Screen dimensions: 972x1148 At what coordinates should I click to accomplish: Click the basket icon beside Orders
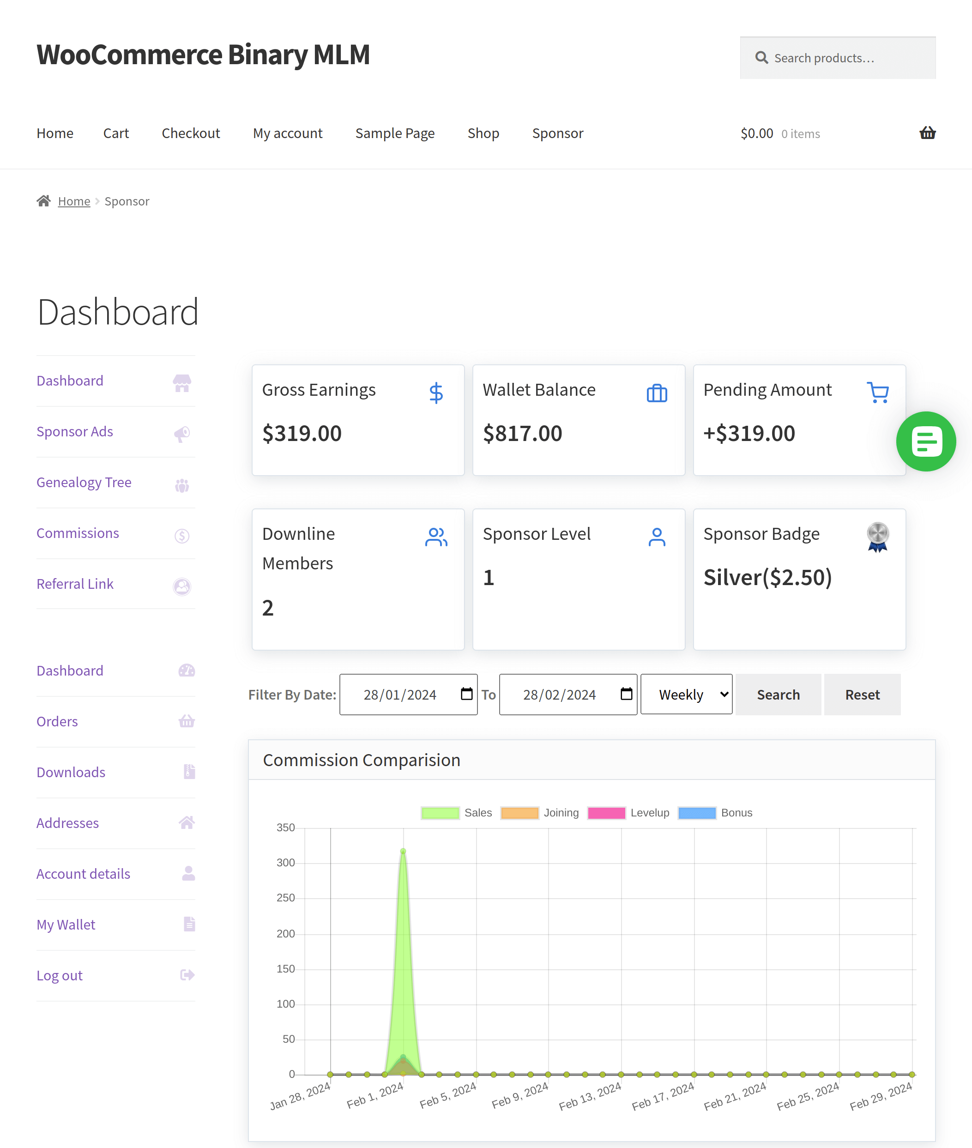(187, 721)
